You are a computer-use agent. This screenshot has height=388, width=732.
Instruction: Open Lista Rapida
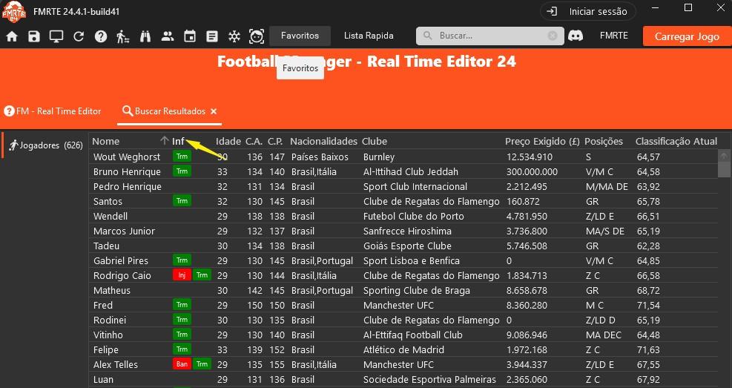pyautogui.click(x=369, y=36)
